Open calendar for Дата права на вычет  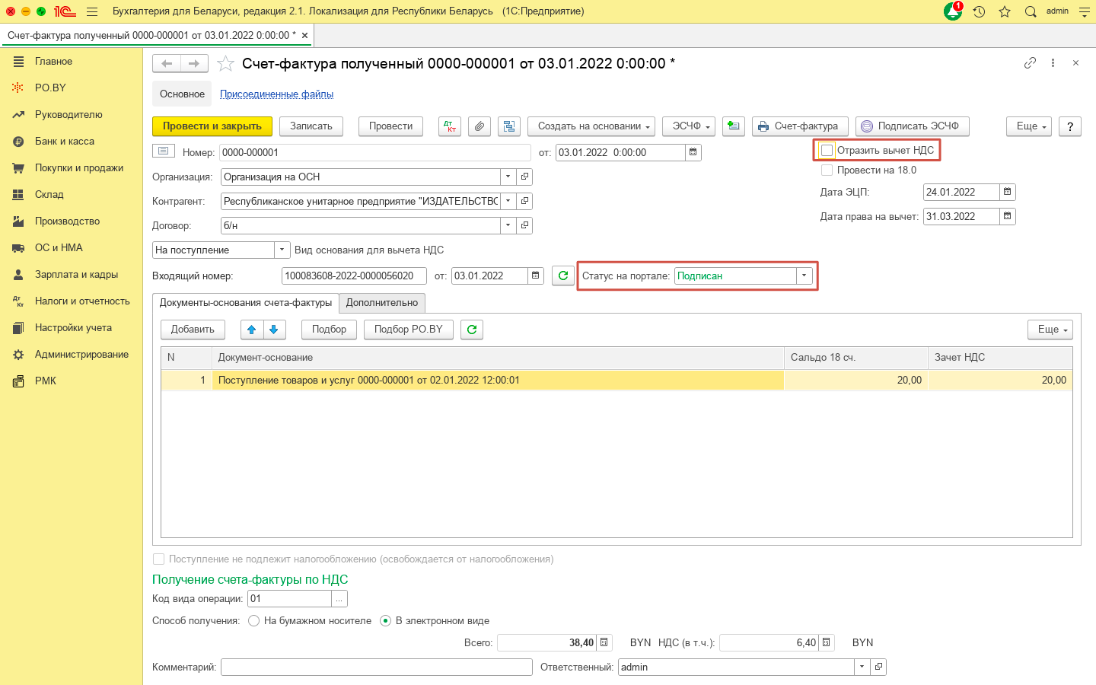[1007, 216]
